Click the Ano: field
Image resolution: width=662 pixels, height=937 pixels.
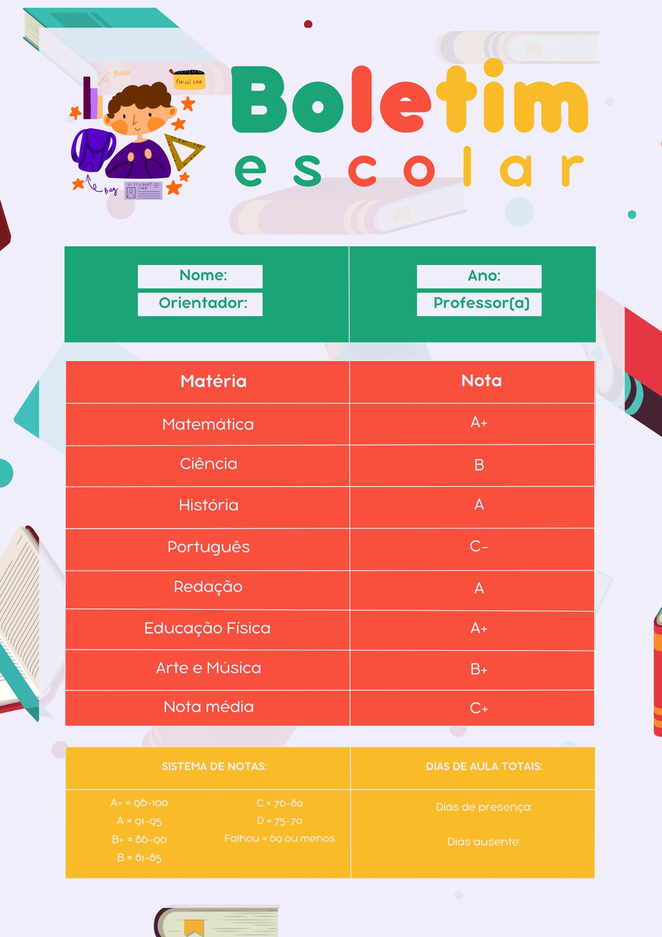pos(479,276)
